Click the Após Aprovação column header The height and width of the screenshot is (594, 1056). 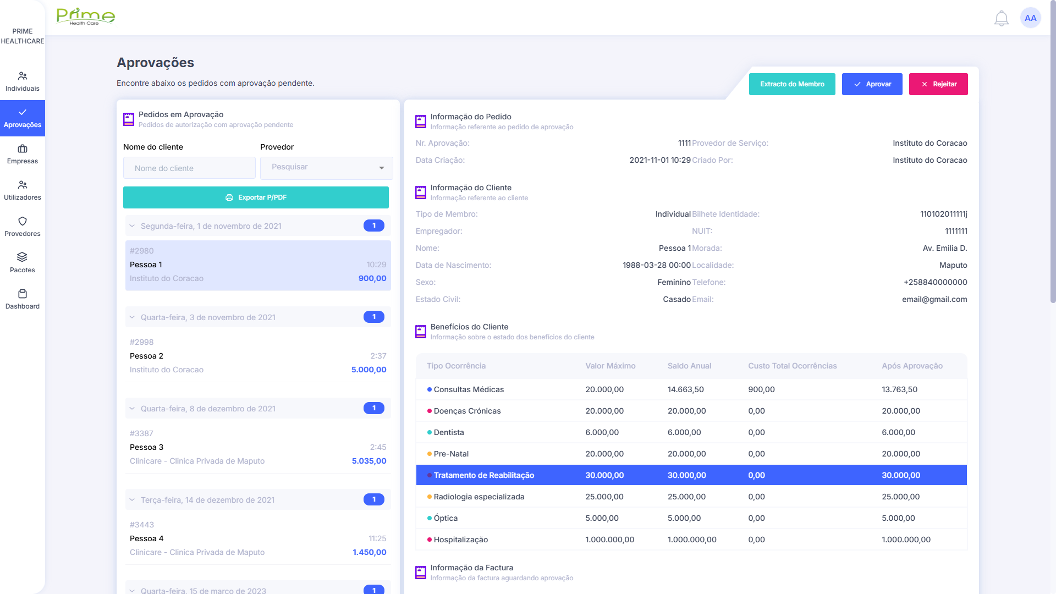(912, 366)
